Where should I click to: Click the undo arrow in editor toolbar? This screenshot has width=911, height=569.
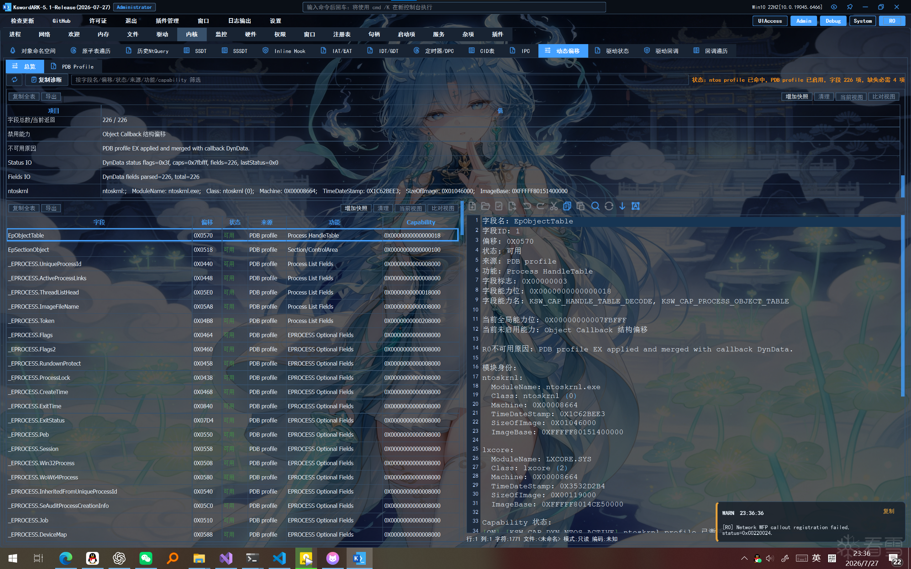coord(527,206)
